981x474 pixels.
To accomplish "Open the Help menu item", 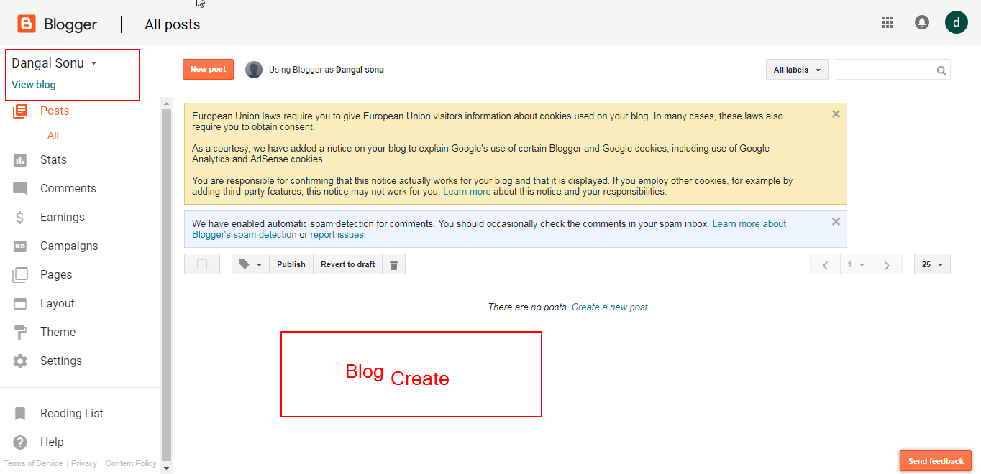I will (52, 442).
